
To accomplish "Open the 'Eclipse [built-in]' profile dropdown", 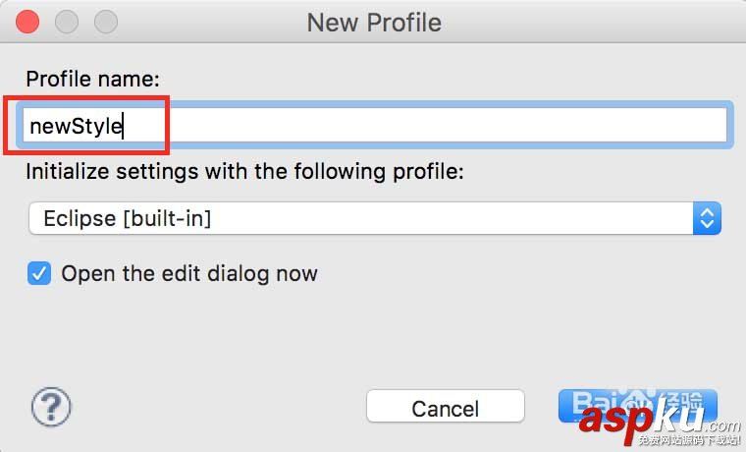I will [374, 218].
